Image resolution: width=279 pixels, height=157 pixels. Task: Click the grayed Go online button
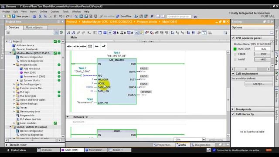point(107,17)
